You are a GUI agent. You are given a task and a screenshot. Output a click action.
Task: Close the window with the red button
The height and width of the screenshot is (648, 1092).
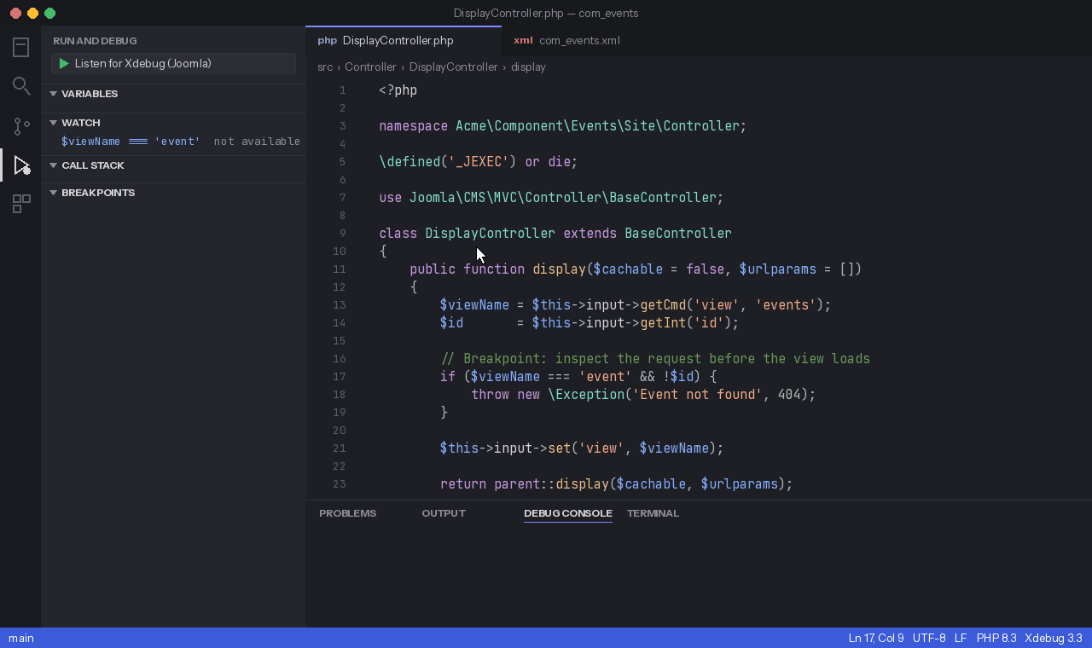coord(15,13)
